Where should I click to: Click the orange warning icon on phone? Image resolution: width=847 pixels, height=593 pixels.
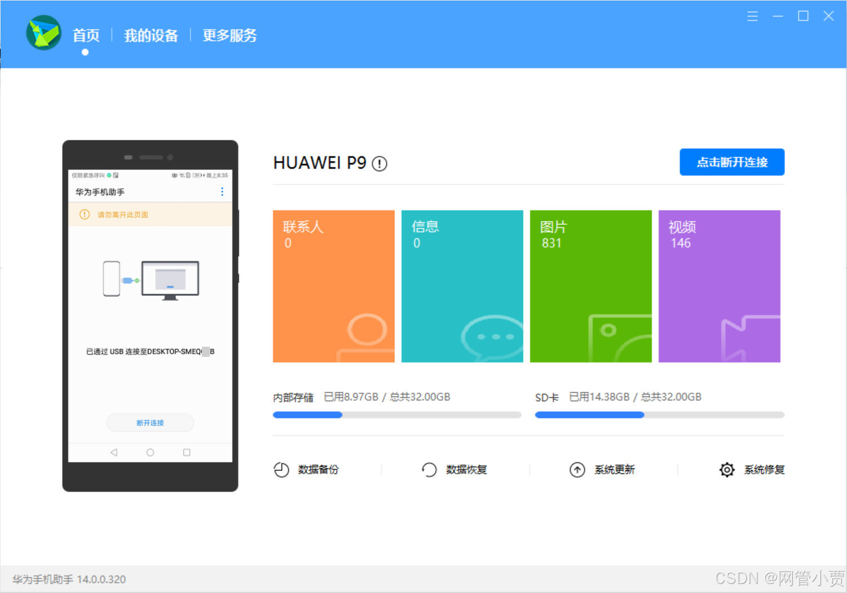(85, 215)
